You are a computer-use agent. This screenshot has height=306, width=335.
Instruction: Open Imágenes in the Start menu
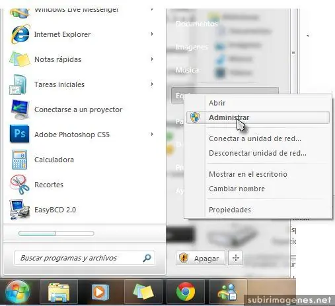192,47
